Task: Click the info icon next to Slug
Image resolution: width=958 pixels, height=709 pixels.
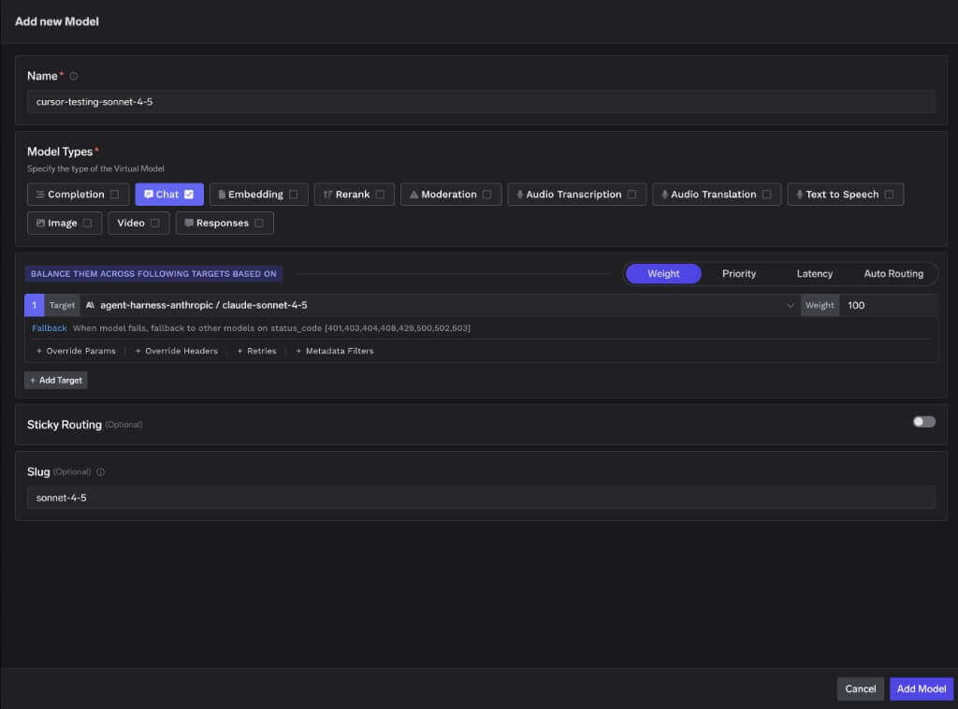Action: click(100, 472)
